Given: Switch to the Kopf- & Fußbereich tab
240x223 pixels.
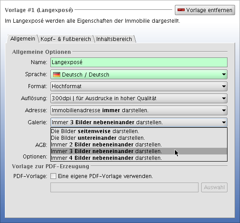Looking at the screenshot, I should click(66, 39).
